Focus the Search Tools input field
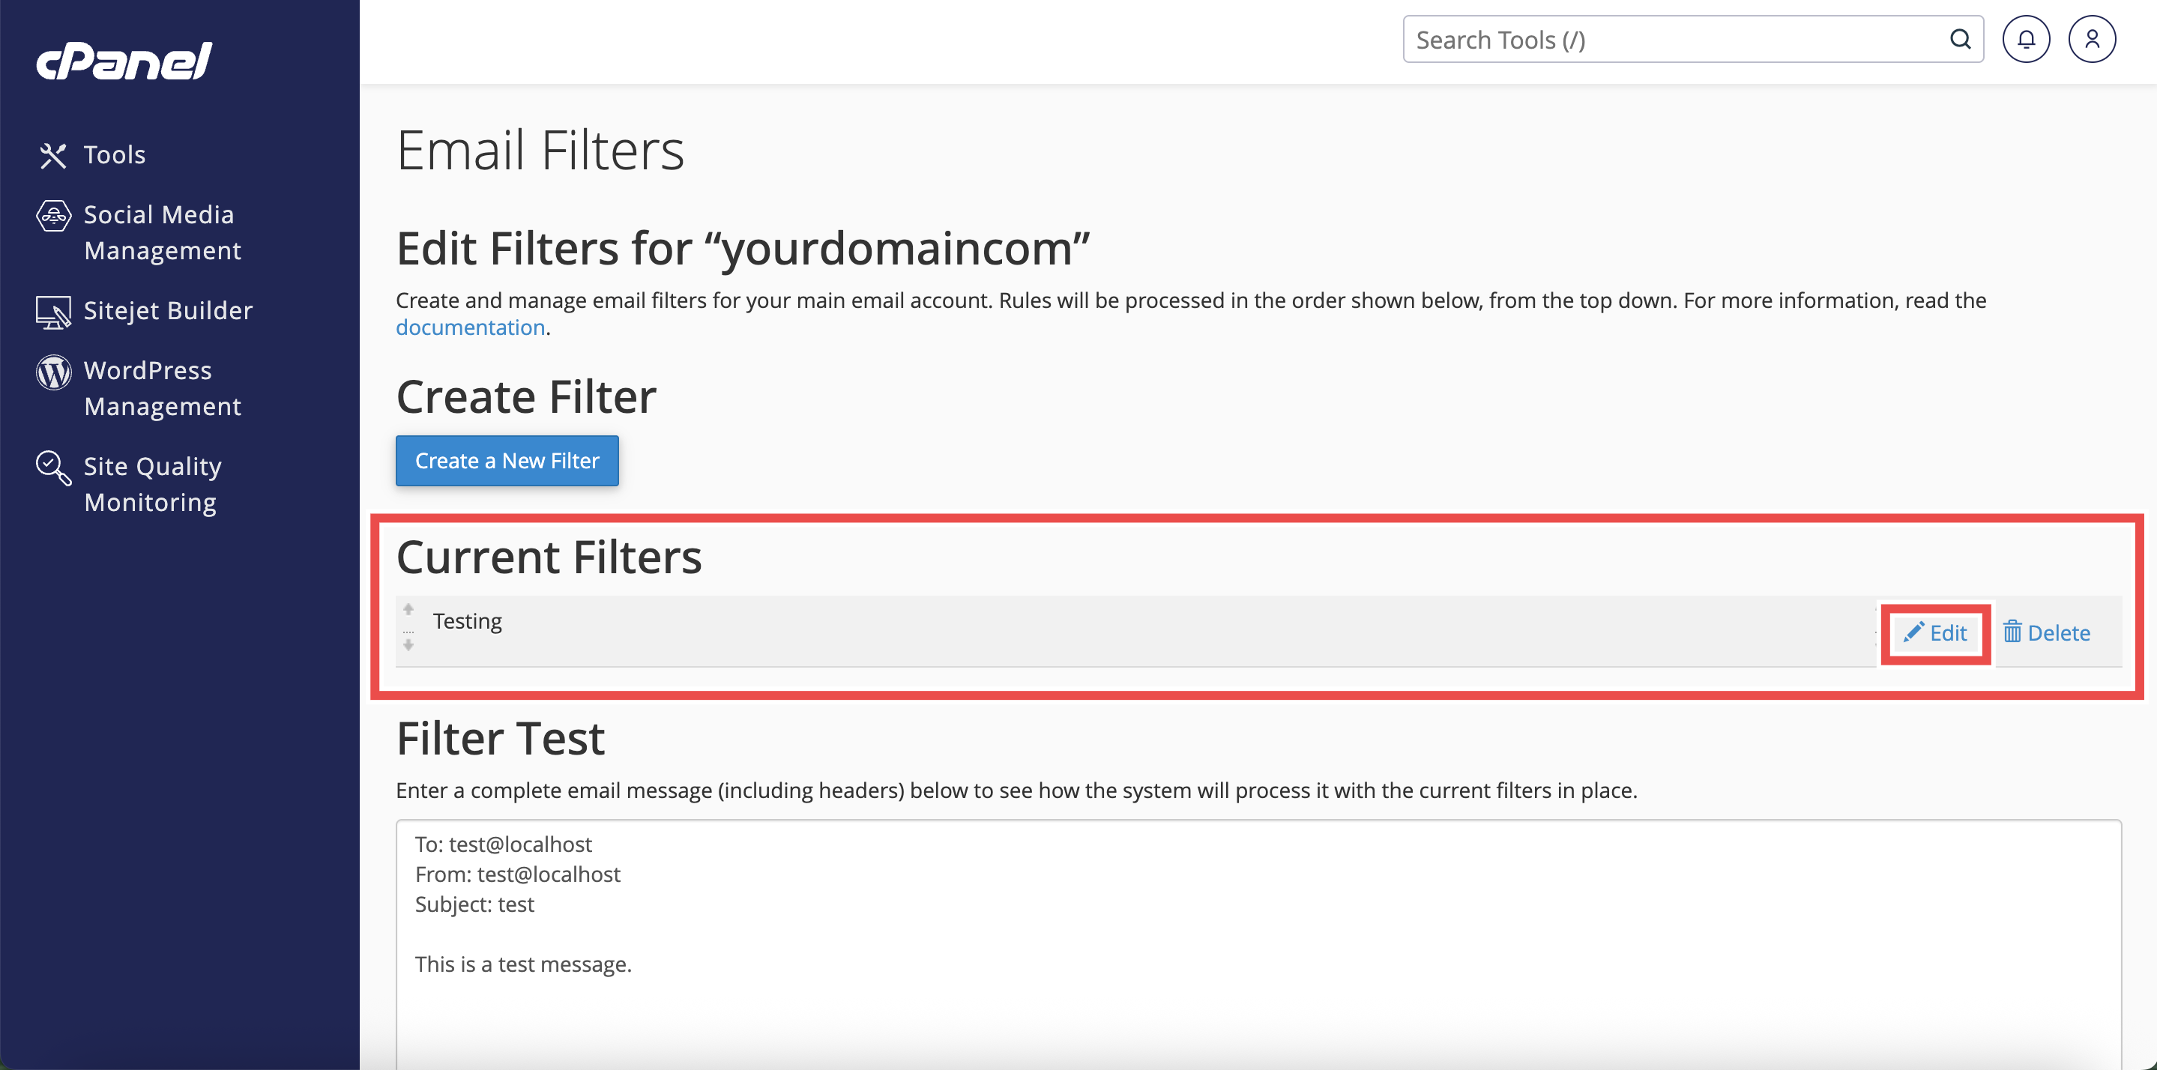 [x=1674, y=40]
